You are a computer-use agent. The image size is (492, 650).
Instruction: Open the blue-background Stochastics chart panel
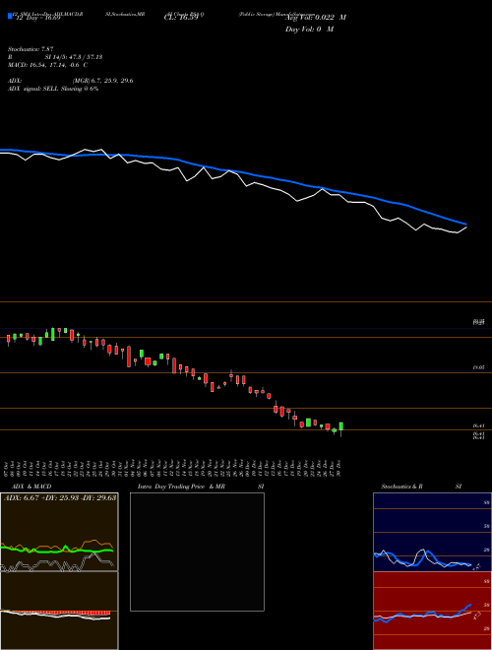click(432, 532)
